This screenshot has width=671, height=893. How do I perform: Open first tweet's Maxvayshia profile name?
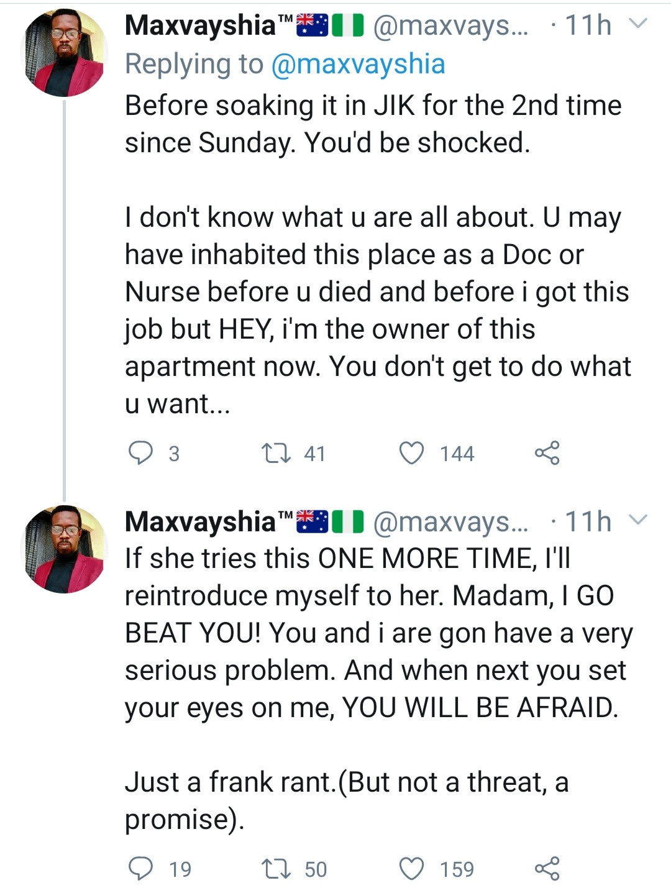[x=200, y=25]
